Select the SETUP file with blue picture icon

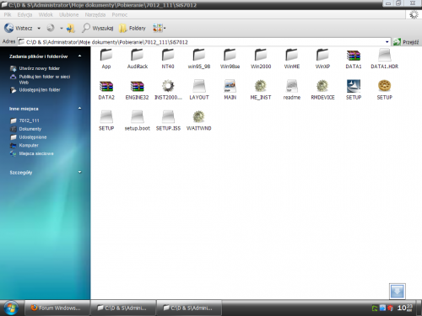click(x=354, y=89)
